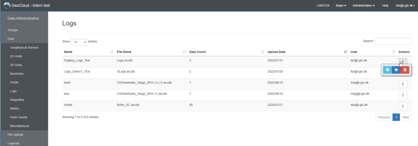This screenshot has width=418, height=146.
Task: Click the GeoCloud logo icon
Action: tap(7, 5)
